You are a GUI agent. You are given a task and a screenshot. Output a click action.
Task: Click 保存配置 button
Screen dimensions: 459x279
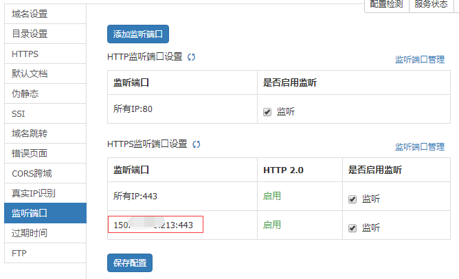tap(130, 263)
